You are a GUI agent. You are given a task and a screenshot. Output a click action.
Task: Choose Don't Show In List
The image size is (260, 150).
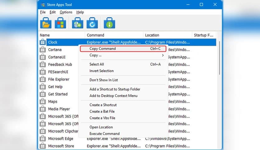click(x=123, y=80)
